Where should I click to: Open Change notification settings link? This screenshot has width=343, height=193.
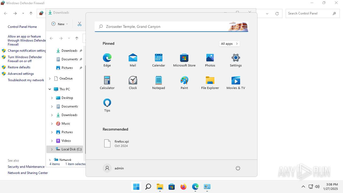27,51
